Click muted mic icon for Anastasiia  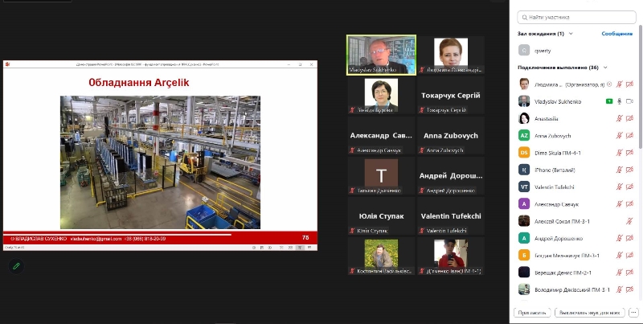[x=619, y=118]
